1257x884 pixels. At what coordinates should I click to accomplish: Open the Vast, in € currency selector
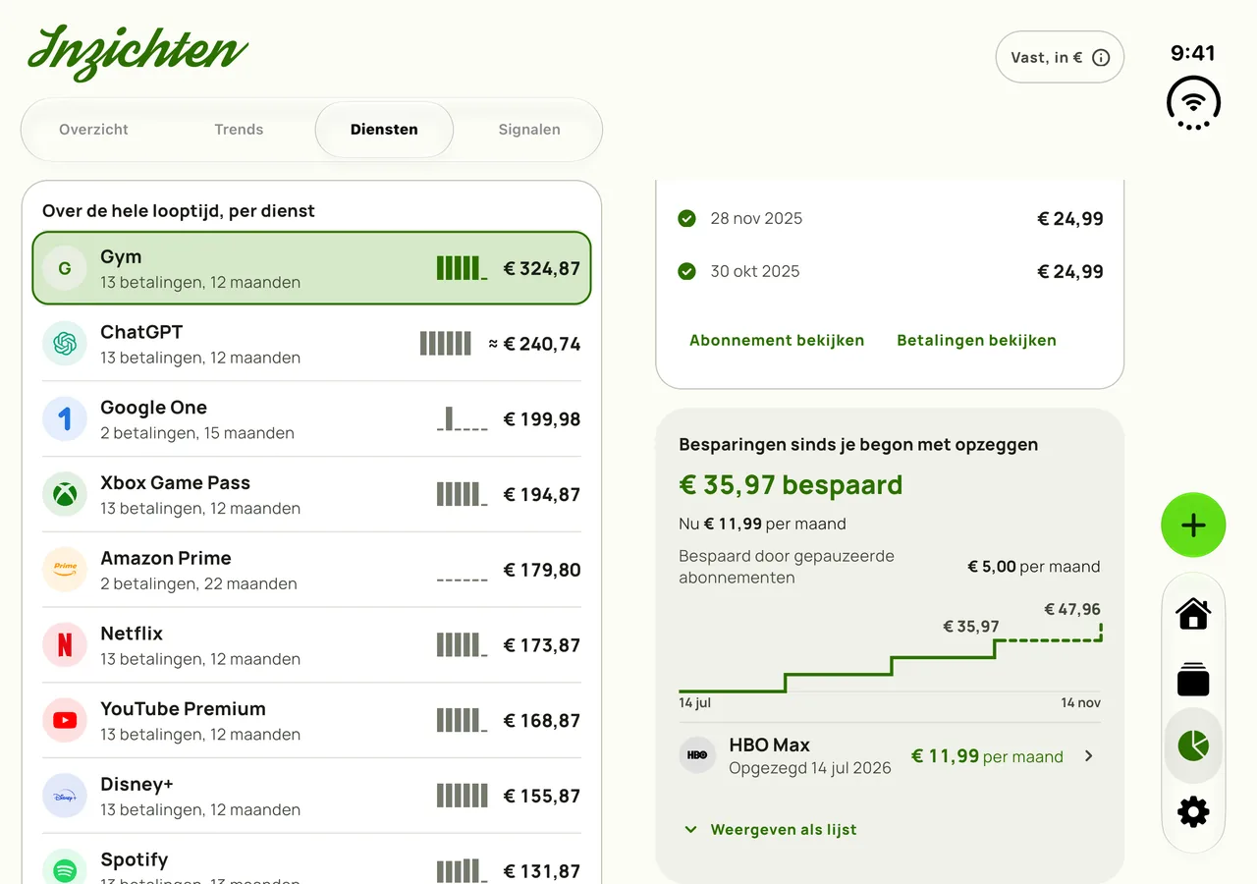(x=1060, y=57)
